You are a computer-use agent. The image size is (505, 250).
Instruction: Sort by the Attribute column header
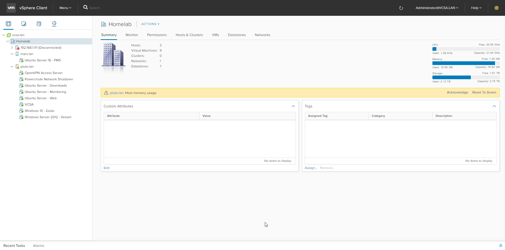[x=151, y=116]
